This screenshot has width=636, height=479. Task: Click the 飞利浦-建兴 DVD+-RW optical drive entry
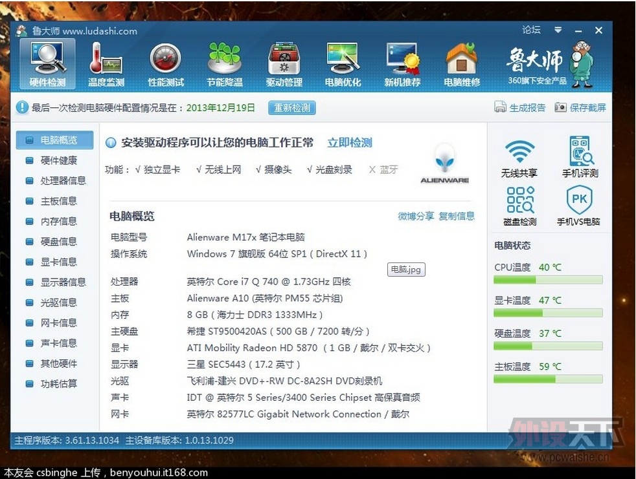(x=284, y=381)
